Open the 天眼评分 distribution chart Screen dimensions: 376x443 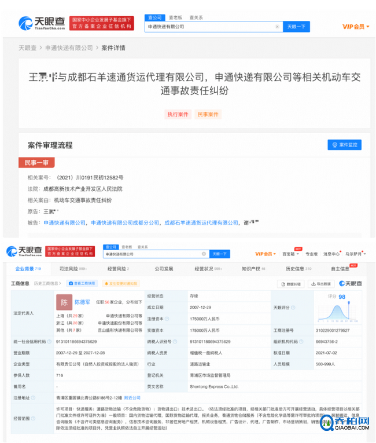[338, 312]
